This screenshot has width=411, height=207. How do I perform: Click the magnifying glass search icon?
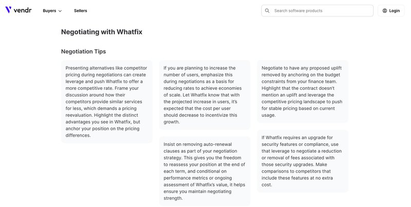(268, 11)
